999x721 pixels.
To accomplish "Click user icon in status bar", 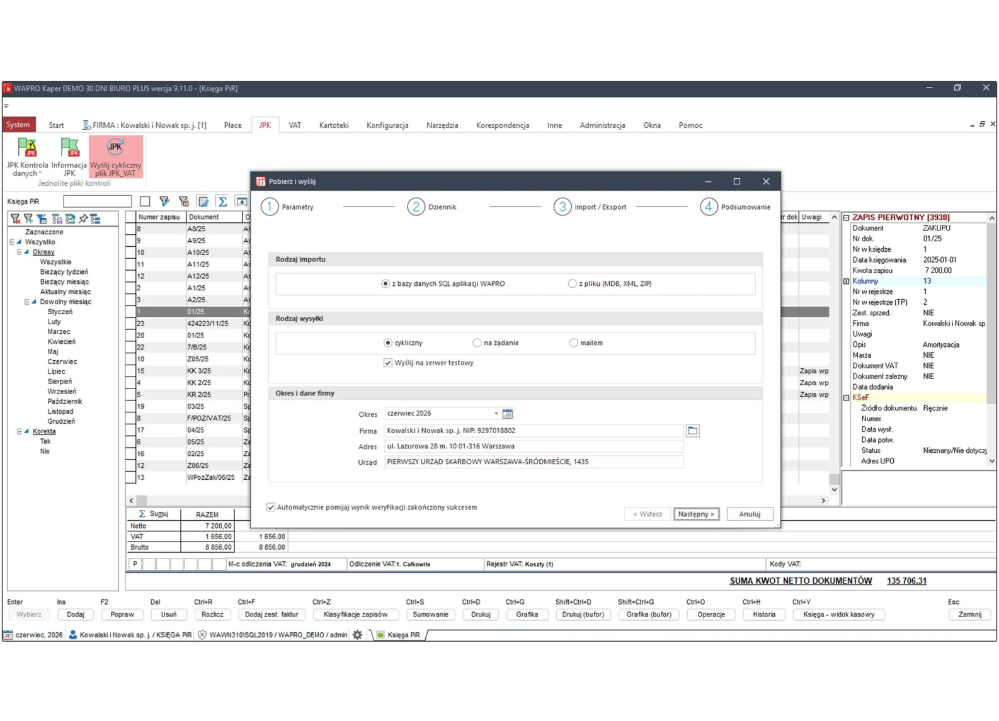I will click(x=73, y=635).
